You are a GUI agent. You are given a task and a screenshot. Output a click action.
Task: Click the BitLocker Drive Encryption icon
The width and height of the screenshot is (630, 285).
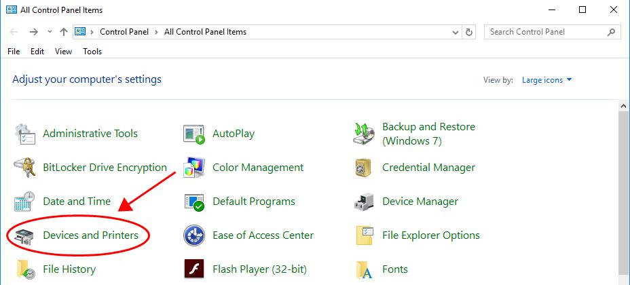(x=25, y=168)
